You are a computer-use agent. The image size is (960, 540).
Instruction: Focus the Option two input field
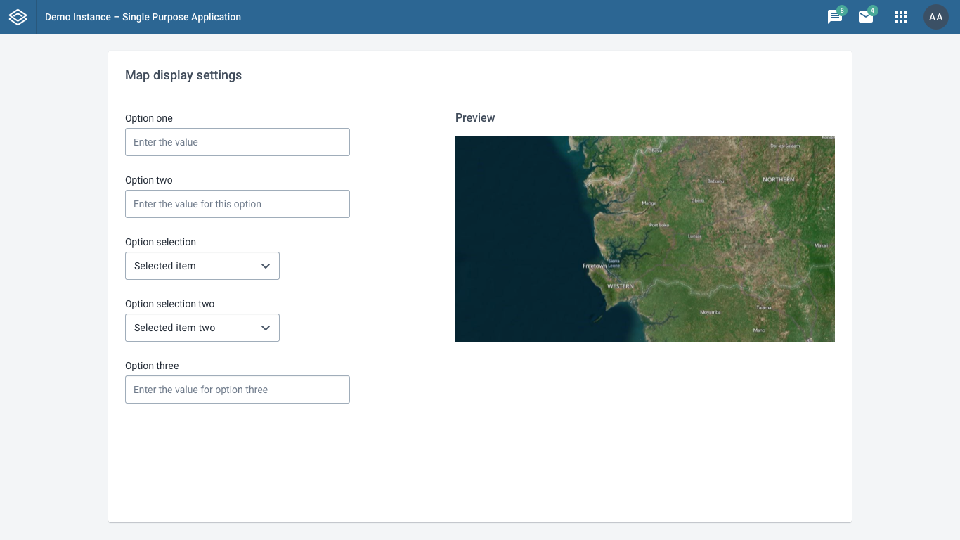click(237, 204)
